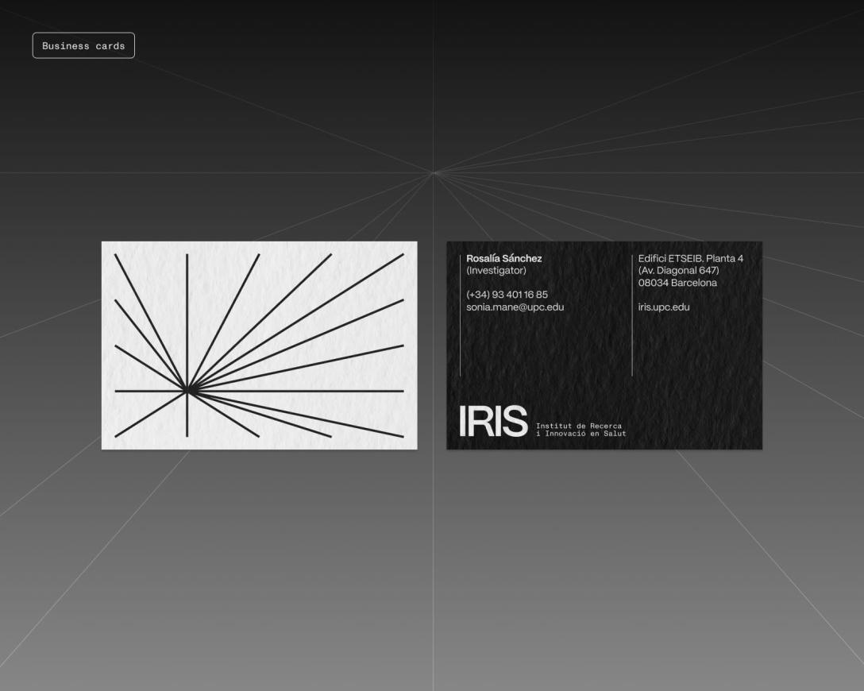Open the iris.upc.edu website link
The image size is (864, 691).
point(663,307)
